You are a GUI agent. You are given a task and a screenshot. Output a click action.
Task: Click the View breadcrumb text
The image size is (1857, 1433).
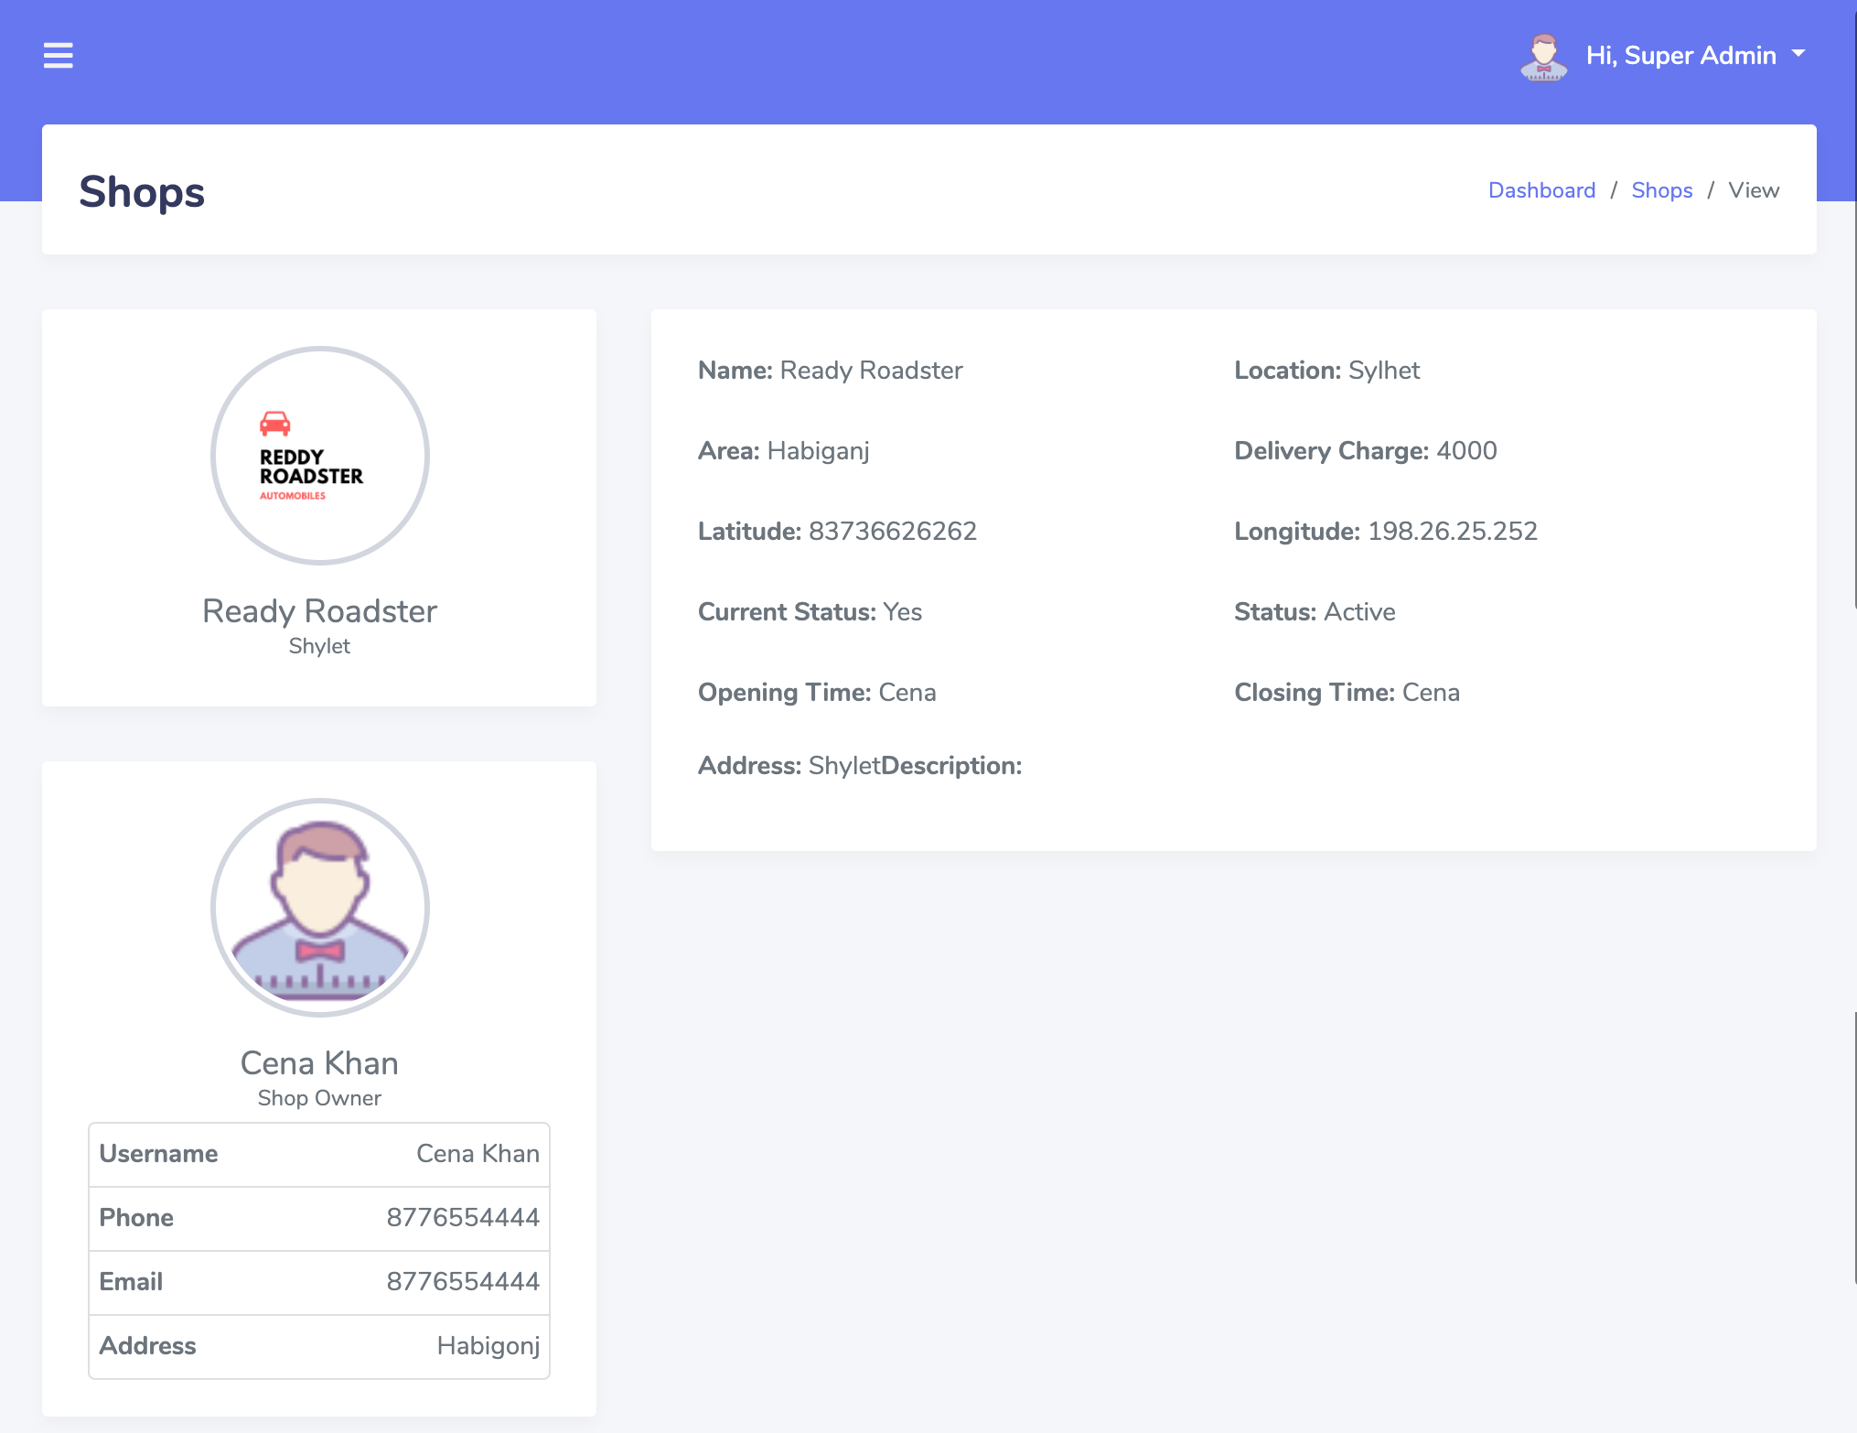click(1754, 190)
